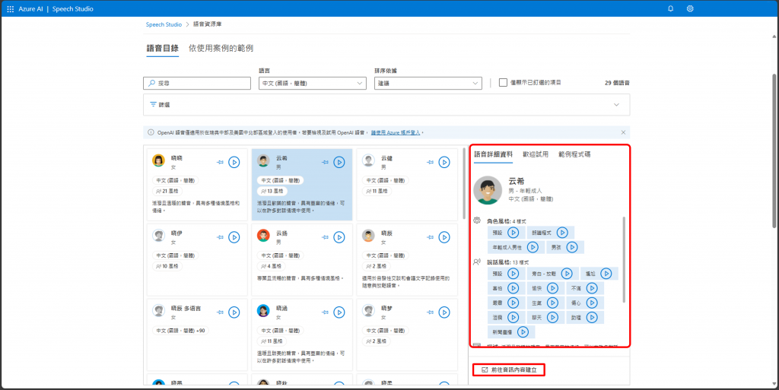Click the voice details panel scrollbar
779x390 pixels.
tap(624, 259)
